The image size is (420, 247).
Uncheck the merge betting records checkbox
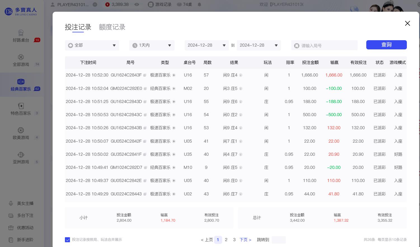[67, 239]
